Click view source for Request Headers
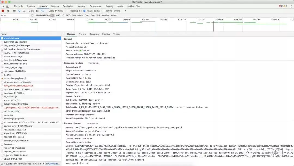This screenshot has height=166, width=294. click(92, 123)
